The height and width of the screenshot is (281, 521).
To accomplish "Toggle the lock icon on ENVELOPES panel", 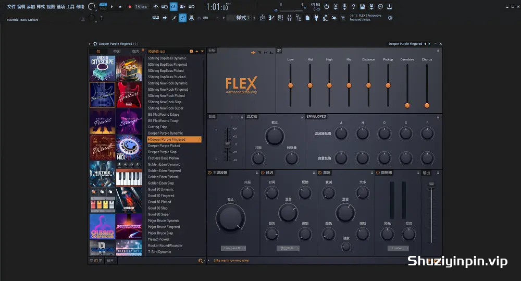I will [x=438, y=117].
